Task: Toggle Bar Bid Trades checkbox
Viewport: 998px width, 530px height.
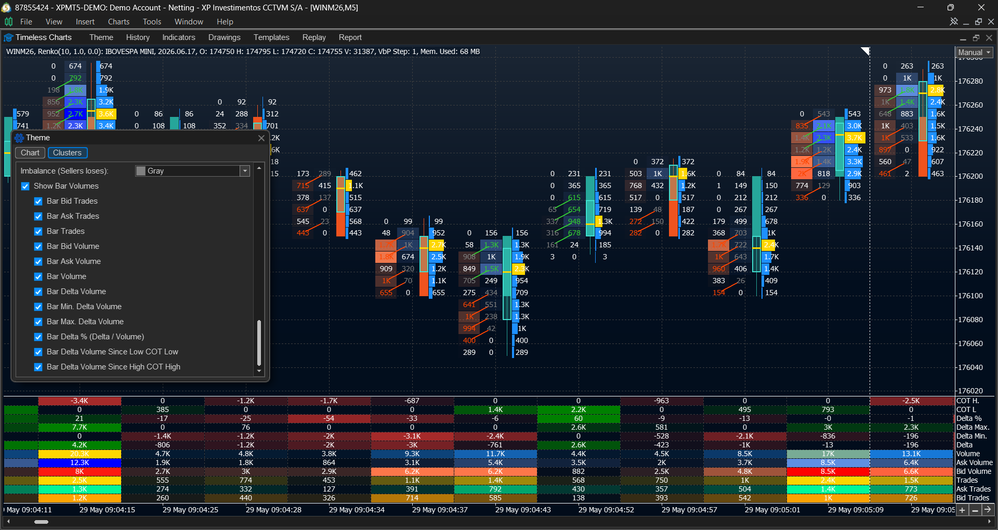Action: [x=38, y=201]
